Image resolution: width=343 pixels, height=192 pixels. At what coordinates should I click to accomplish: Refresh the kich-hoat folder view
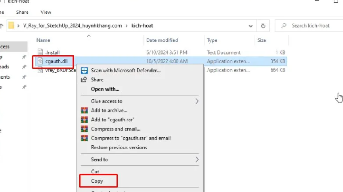pyautogui.click(x=263, y=26)
